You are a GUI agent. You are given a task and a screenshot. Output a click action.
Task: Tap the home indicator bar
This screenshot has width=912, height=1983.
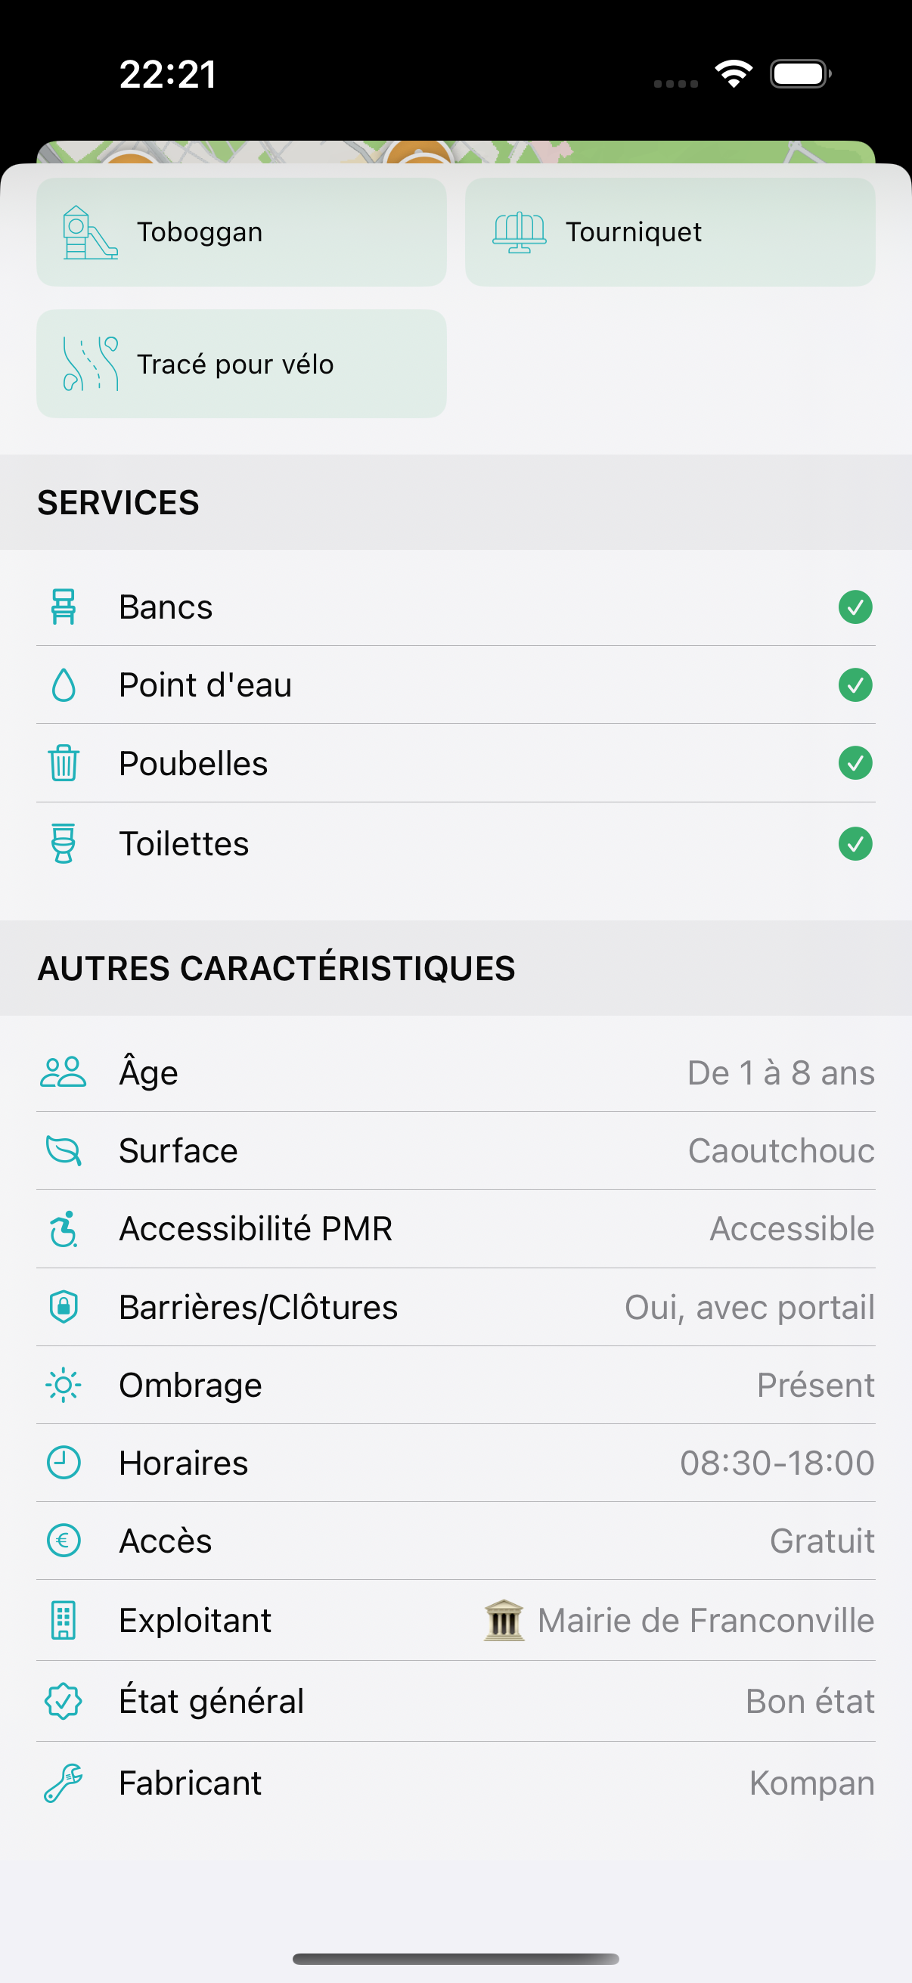455,1959
